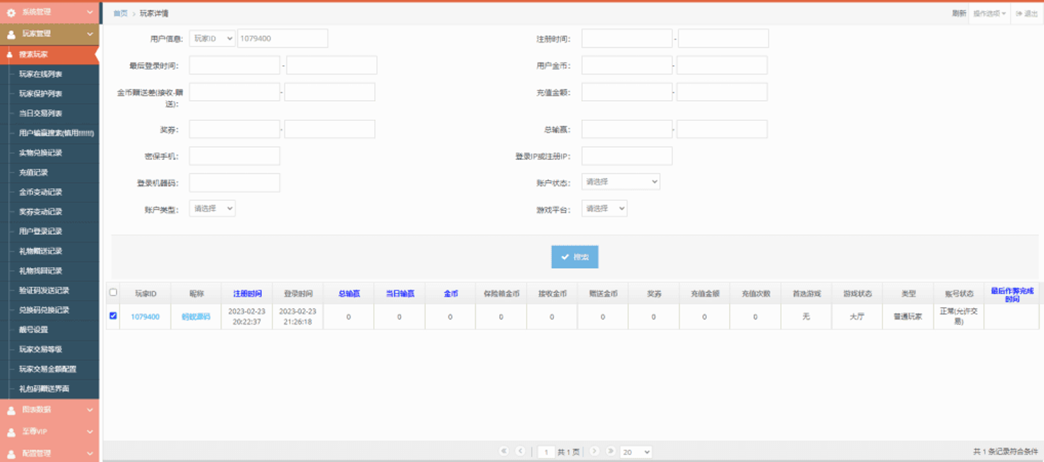
Task: Go to the previous page arrow icon
Action: 520,452
